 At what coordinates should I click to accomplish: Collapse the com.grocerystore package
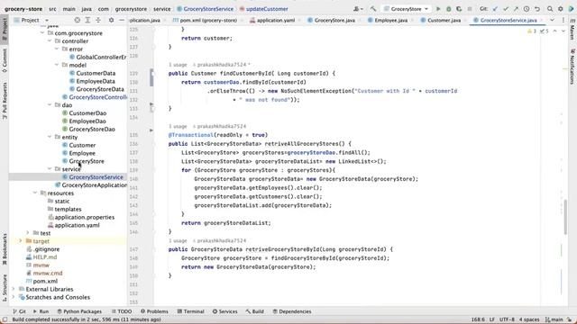tap(42, 33)
